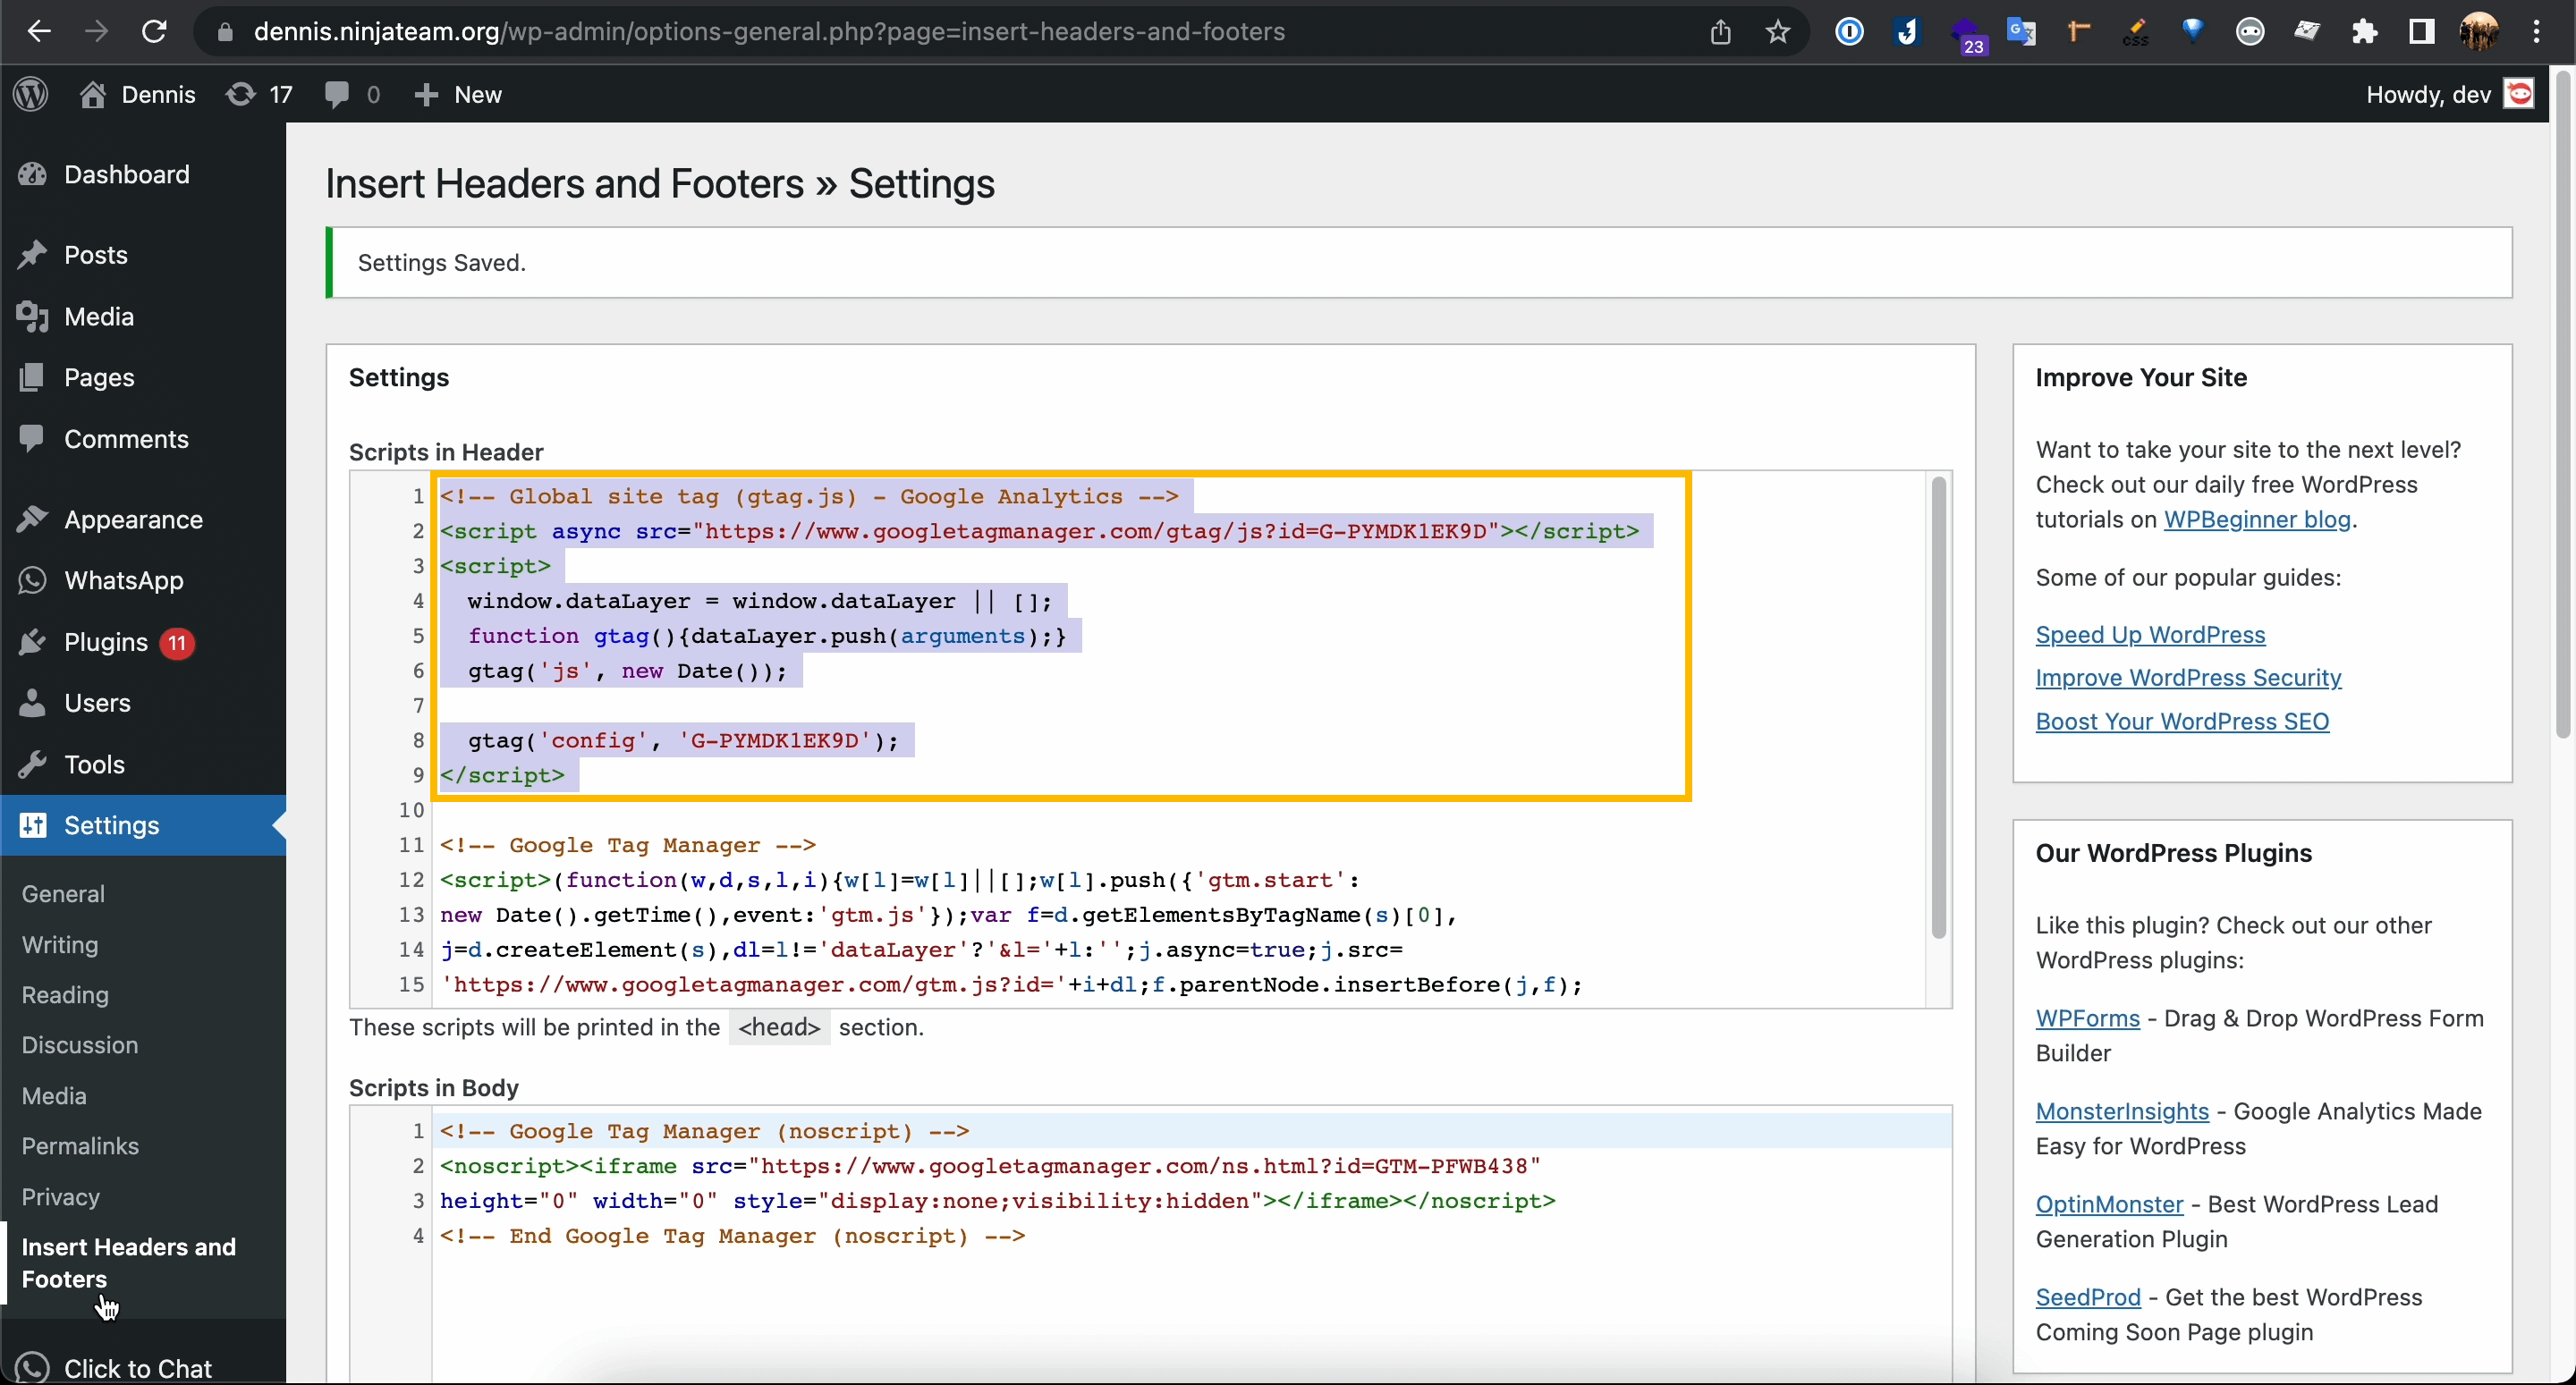The width and height of the screenshot is (2576, 1385).
Task: Open the Google Translate extension icon
Action: coord(2021,32)
